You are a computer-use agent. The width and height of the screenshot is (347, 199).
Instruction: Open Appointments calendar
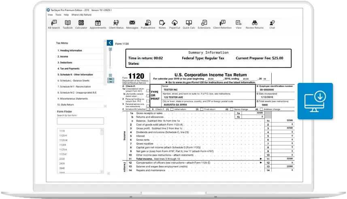tap(98, 24)
